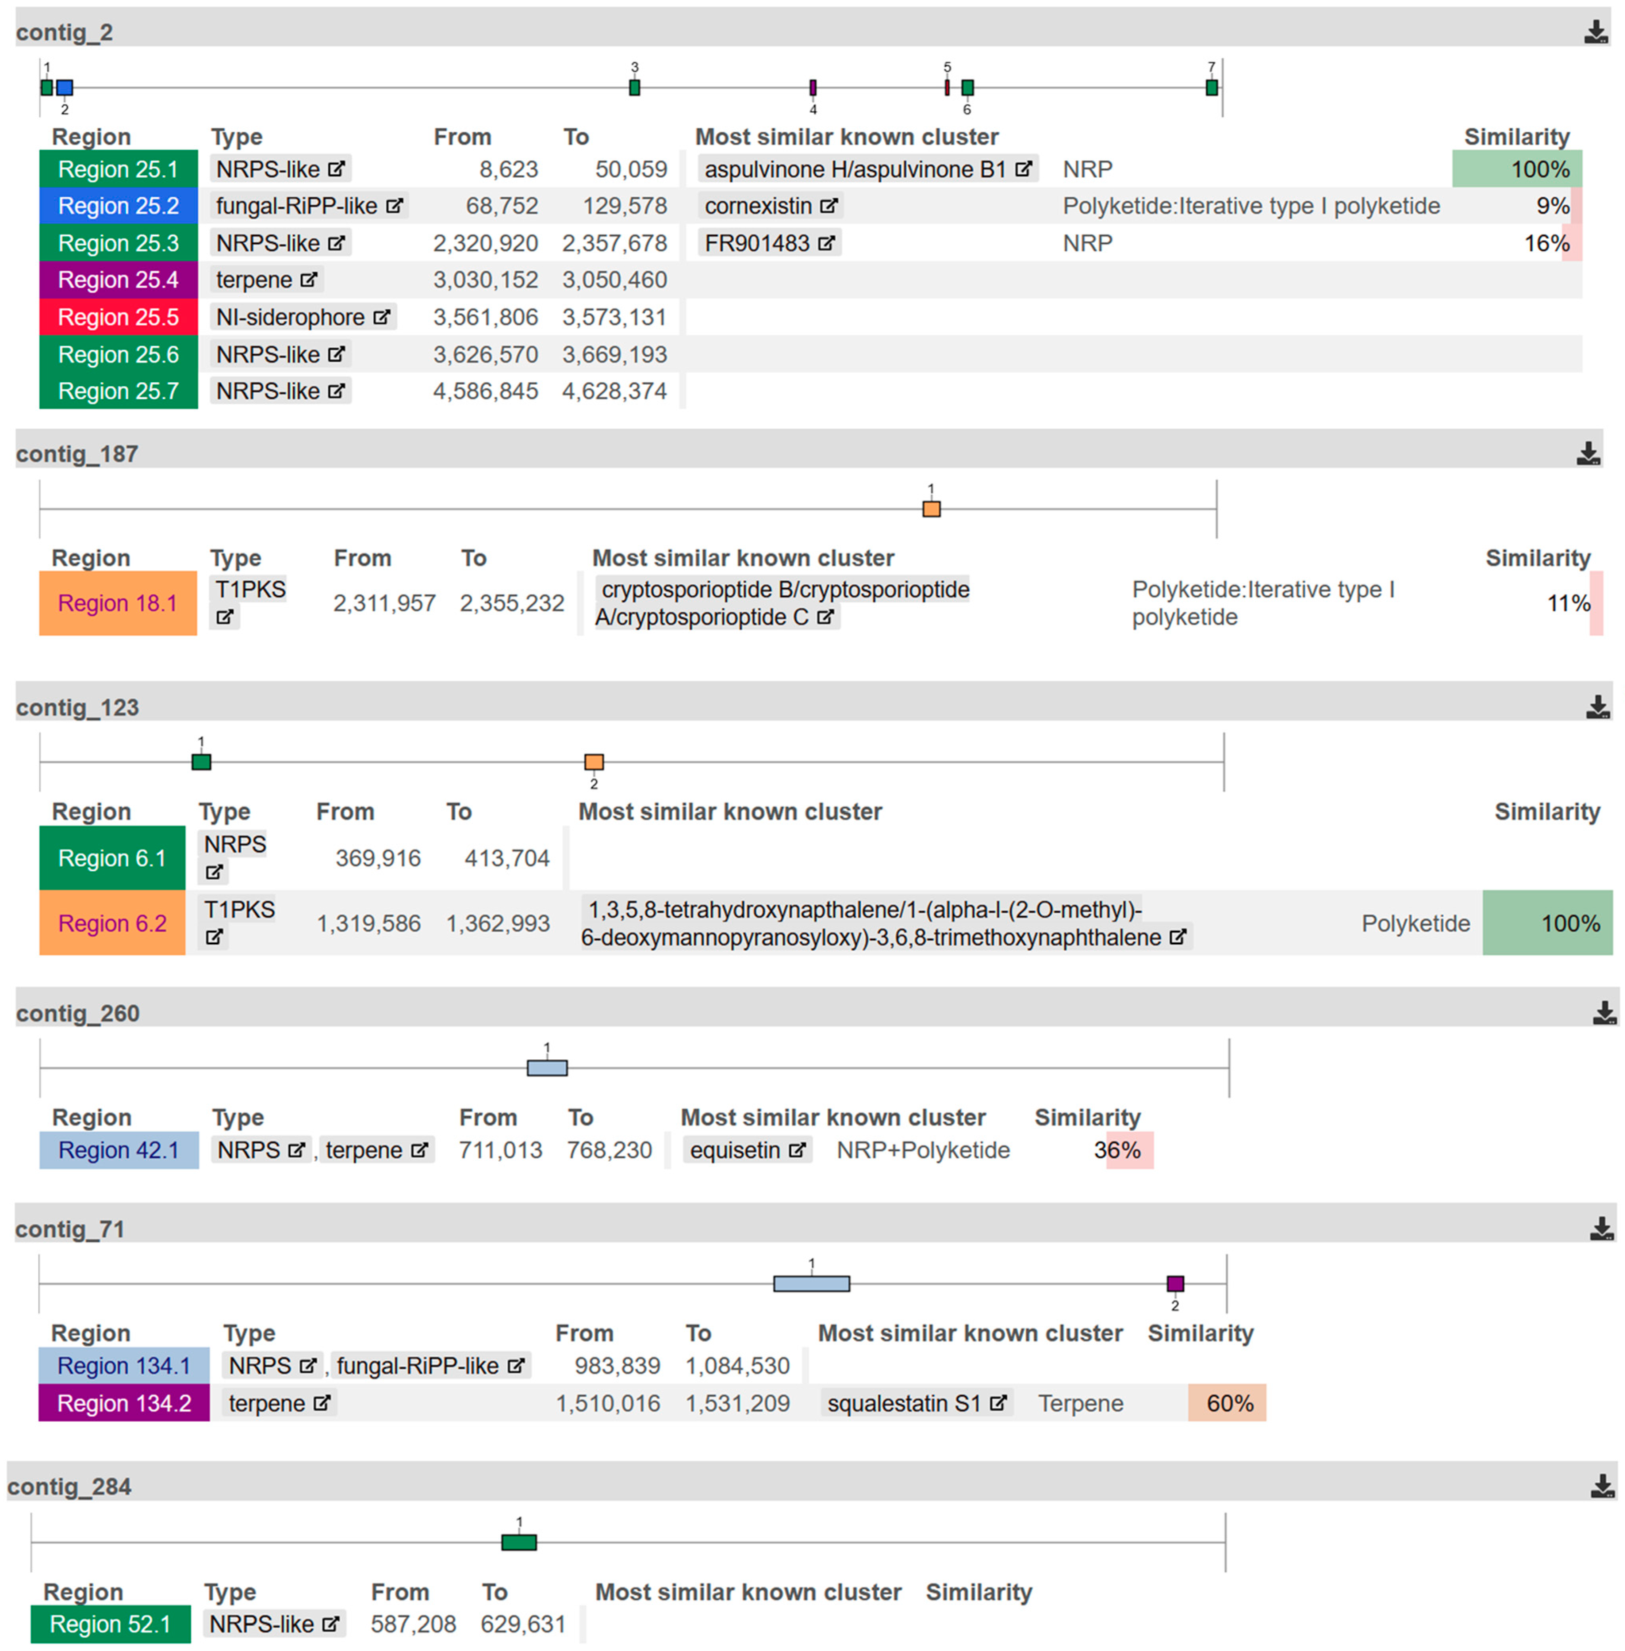Image resolution: width=1625 pixels, height=1651 pixels.
Task: Select blue marker 2 on contig_2 map
Action: 65,87
